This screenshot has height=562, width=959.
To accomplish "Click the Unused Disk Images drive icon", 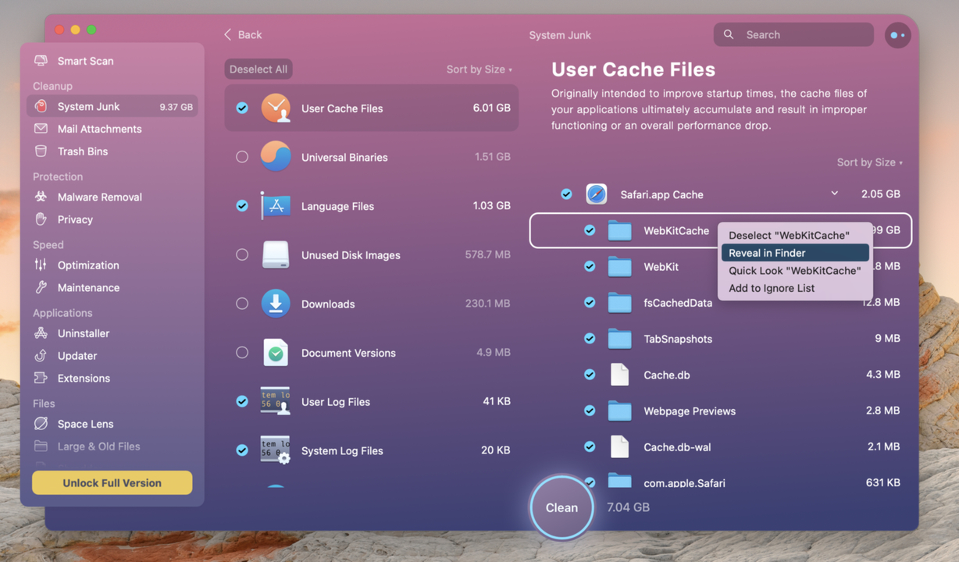I will tap(276, 254).
